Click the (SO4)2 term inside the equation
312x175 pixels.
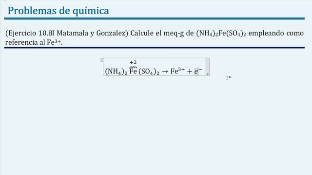(149, 71)
